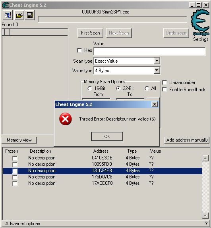
Task: Click OK in the error dialog
Action: point(107,136)
